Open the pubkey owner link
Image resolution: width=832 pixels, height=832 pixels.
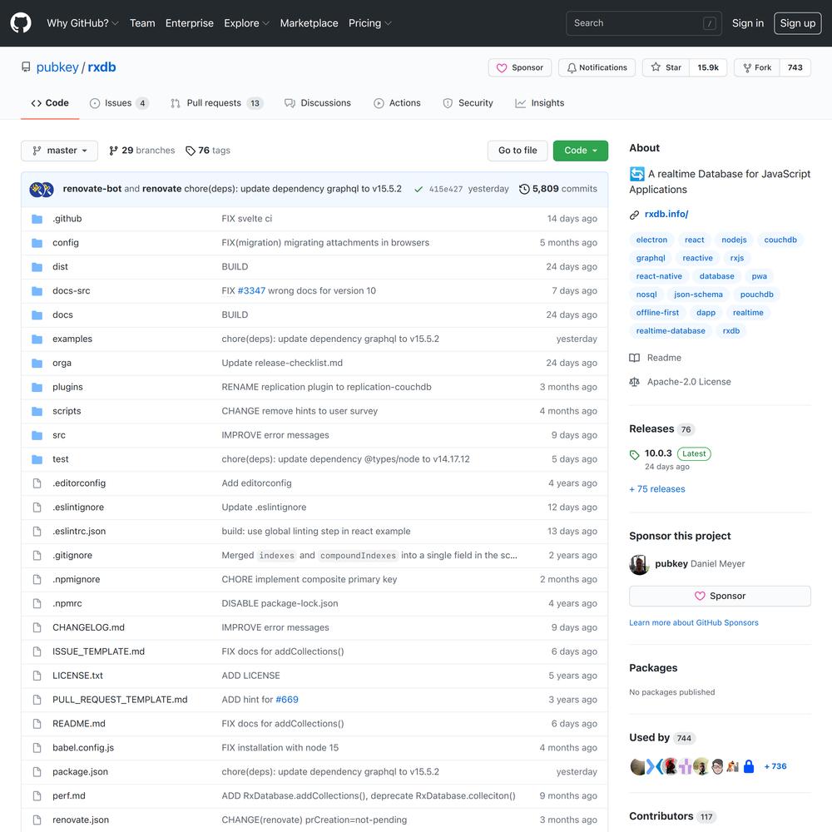57,67
